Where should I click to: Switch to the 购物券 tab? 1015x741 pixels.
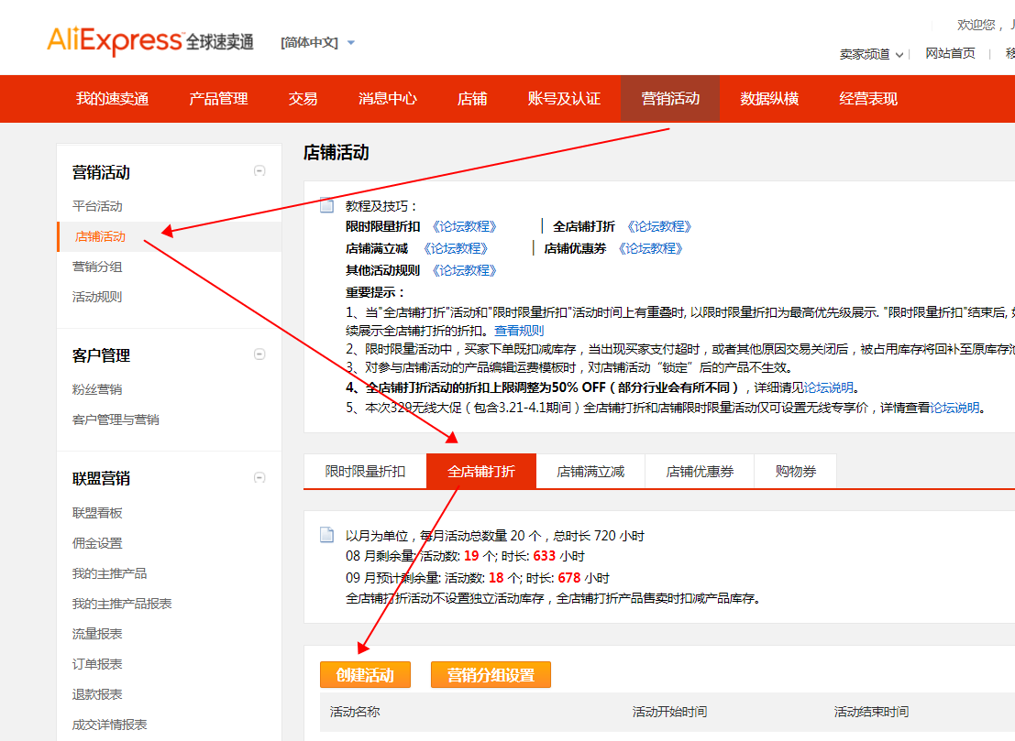point(796,472)
